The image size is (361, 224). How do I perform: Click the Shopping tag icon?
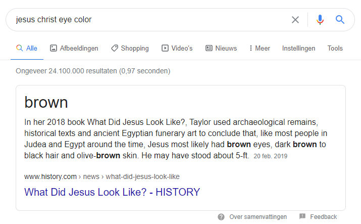(115, 49)
